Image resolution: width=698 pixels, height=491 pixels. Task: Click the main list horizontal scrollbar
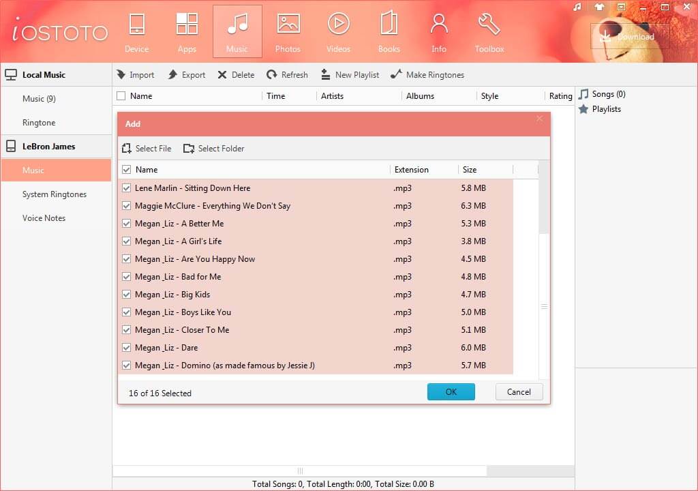coord(300,471)
